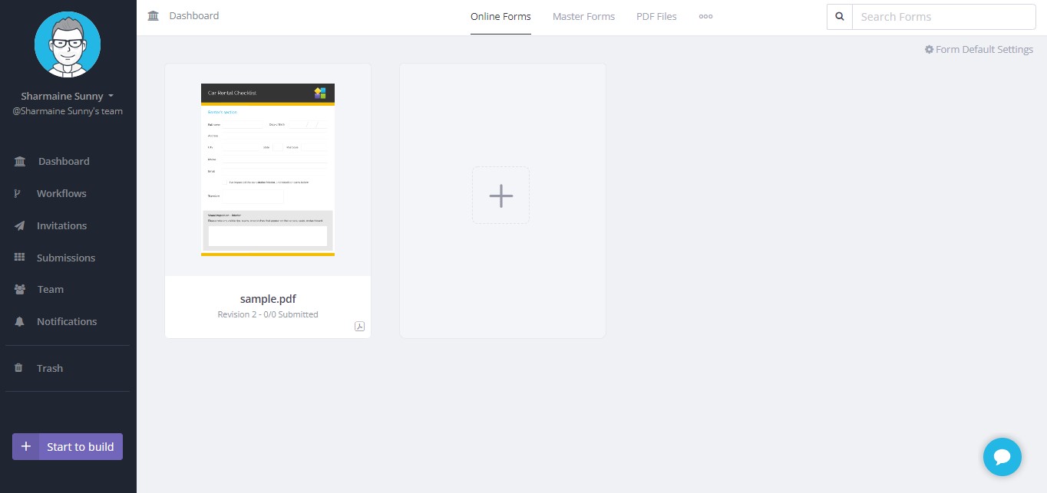
Task: Open the more tabs ellipsis menu
Action: pyautogui.click(x=705, y=16)
